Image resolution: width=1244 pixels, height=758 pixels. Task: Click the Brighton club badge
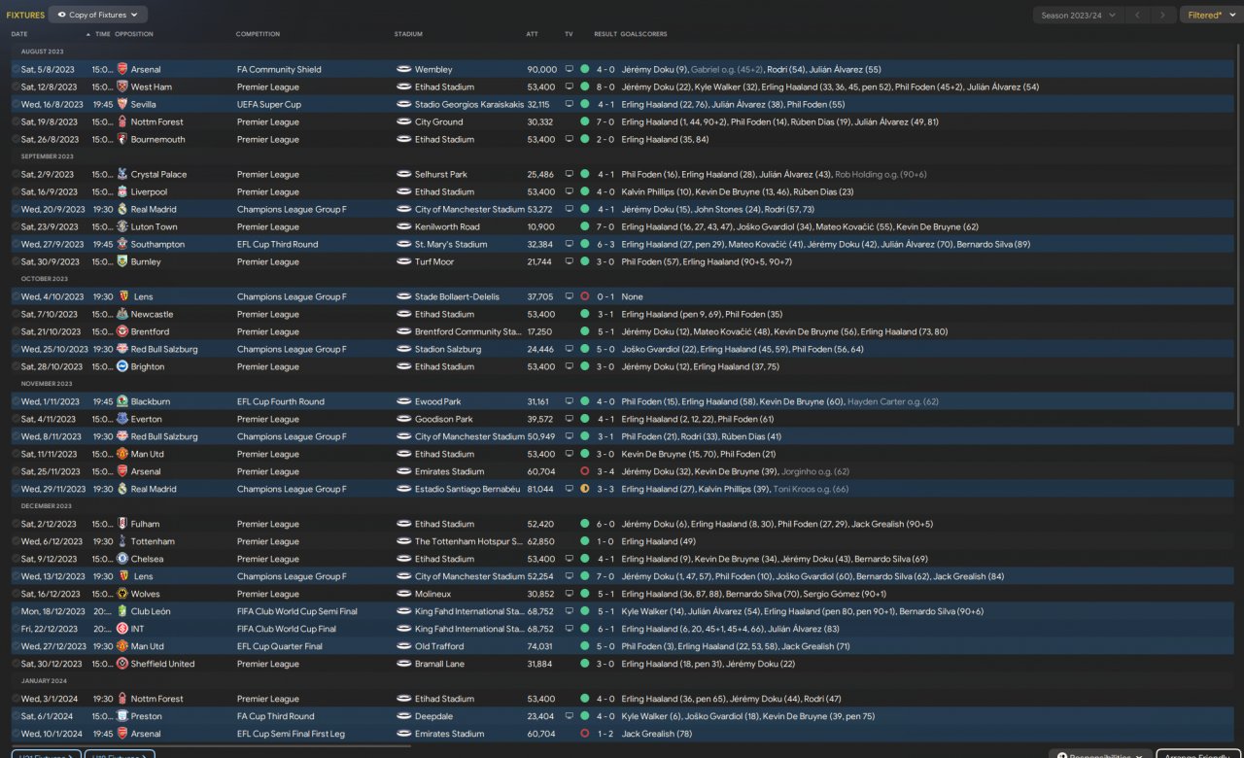(121, 366)
